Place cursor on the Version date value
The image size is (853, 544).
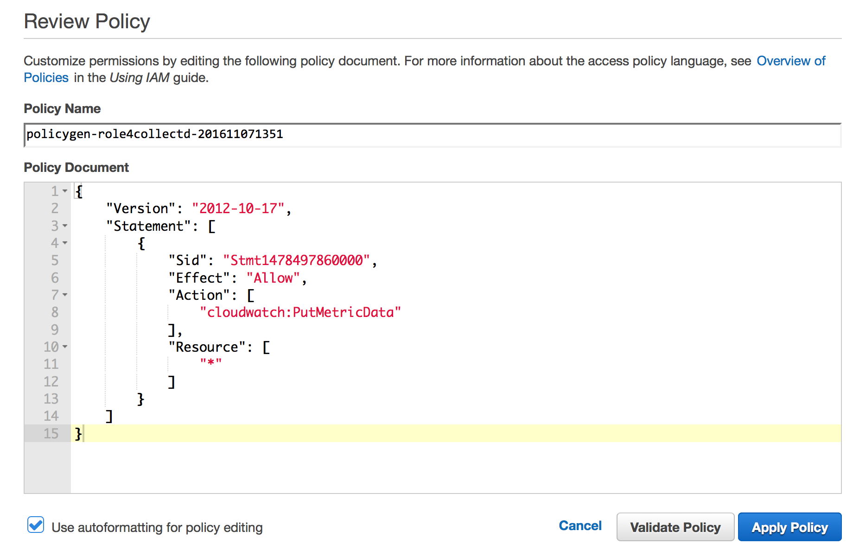coord(238,209)
